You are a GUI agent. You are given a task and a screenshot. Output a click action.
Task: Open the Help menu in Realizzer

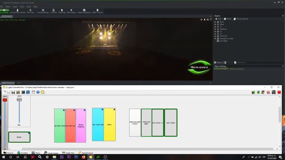pos(35,7)
